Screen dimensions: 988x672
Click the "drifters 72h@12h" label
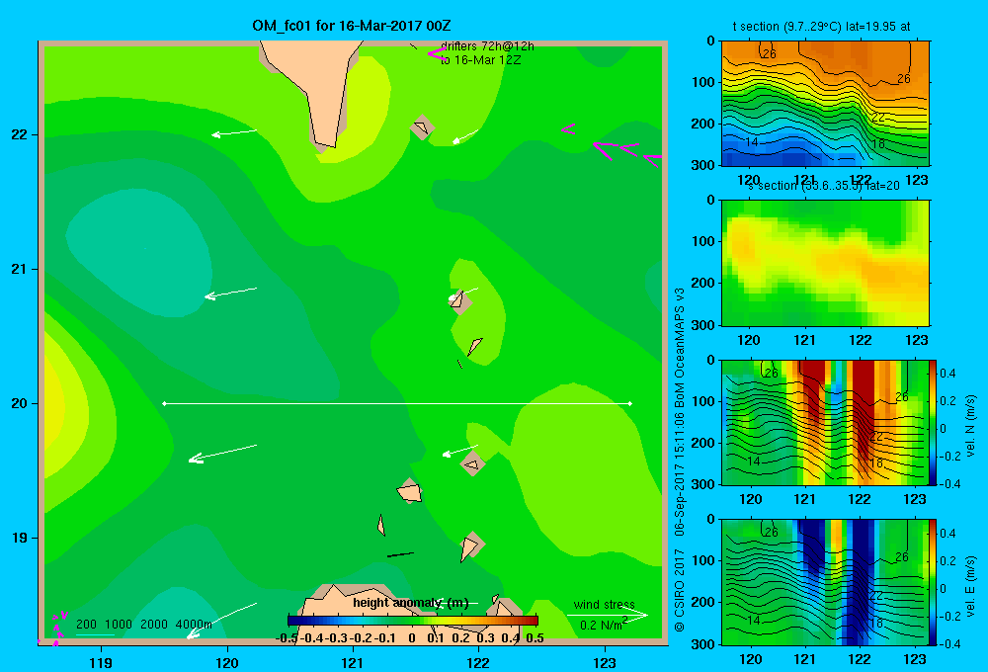pos(487,46)
